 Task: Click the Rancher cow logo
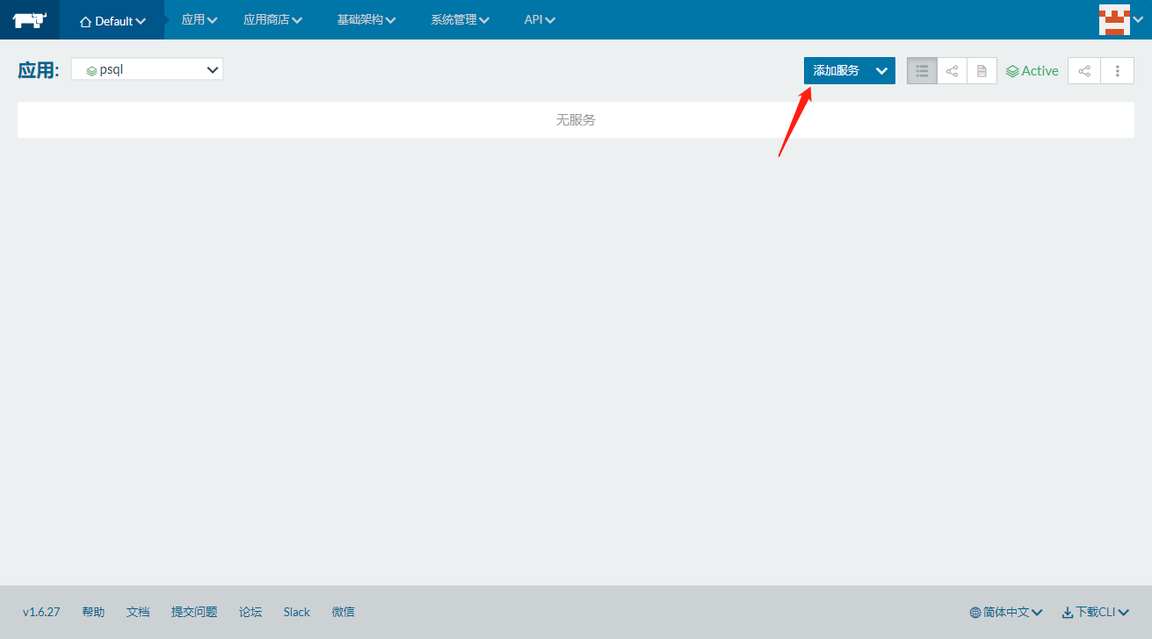pos(29,20)
